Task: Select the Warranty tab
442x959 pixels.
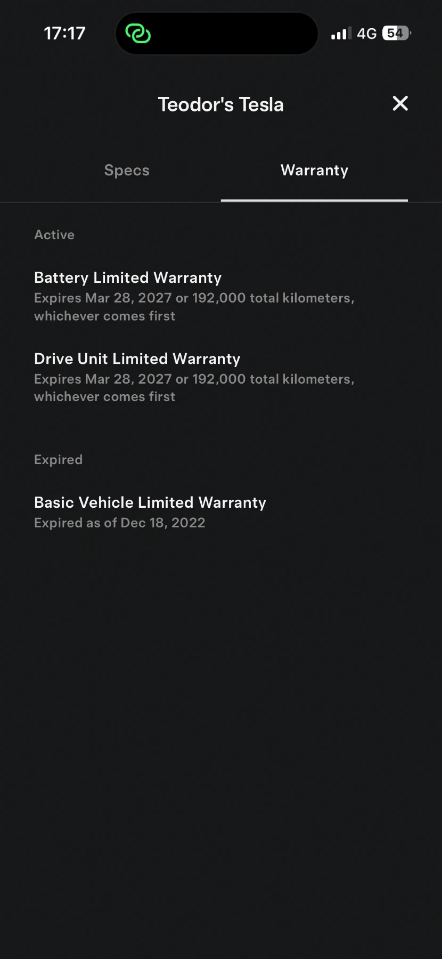Action: pyautogui.click(x=314, y=170)
